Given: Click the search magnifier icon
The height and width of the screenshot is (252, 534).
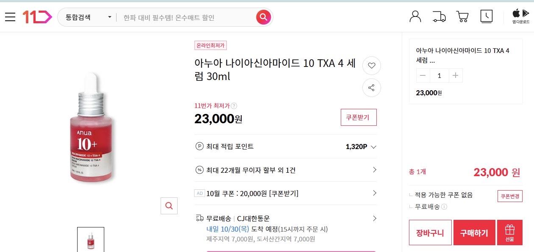Looking at the screenshot, I should pos(263,17).
